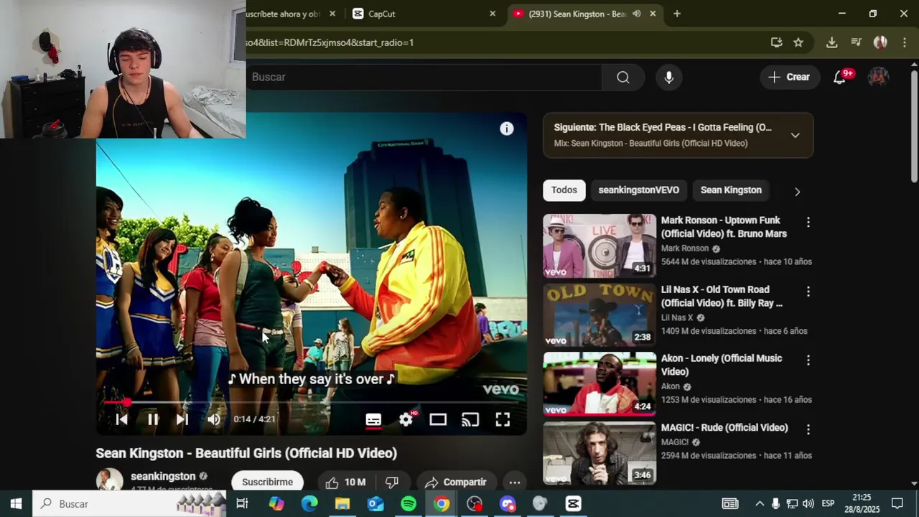This screenshot has width=919, height=517.
Task: Open Uptown Funk video thumbnail
Action: pyautogui.click(x=600, y=246)
